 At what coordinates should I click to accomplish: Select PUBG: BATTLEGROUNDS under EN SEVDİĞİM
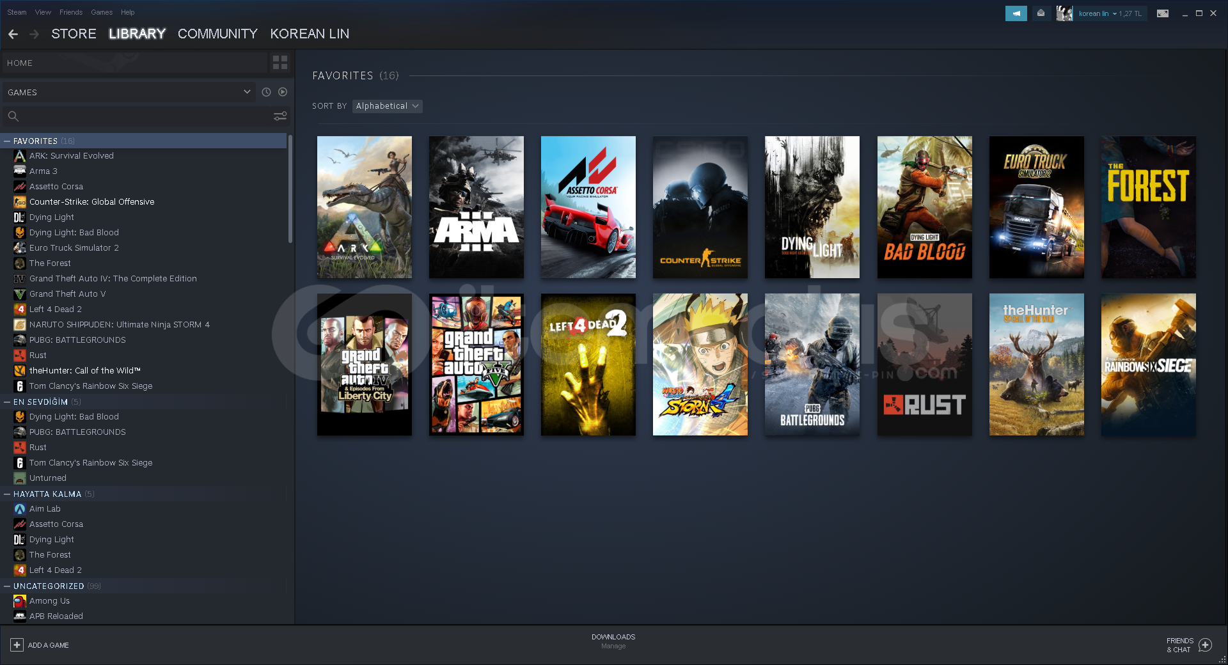click(77, 432)
